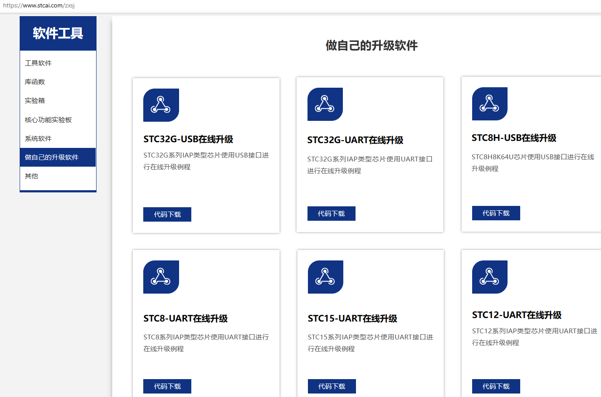Open the 工具软件 sidebar item

tap(58, 63)
